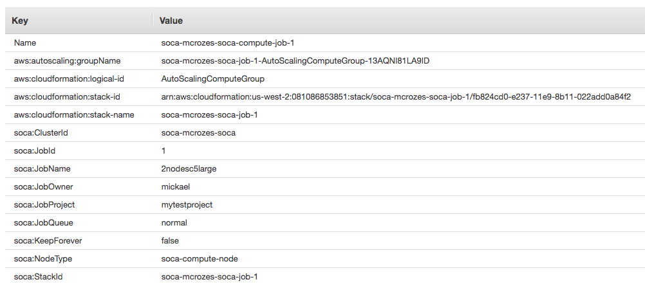The height and width of the screenshot is (284, 645).
Task: Select the mytestproject value
Action: (187, 205)
